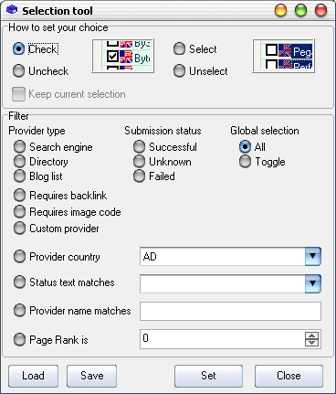Image resolution: width=336 pixels, height=394 pixels.
Task: Click the app icon in title bar
Action: coord(12,9)
